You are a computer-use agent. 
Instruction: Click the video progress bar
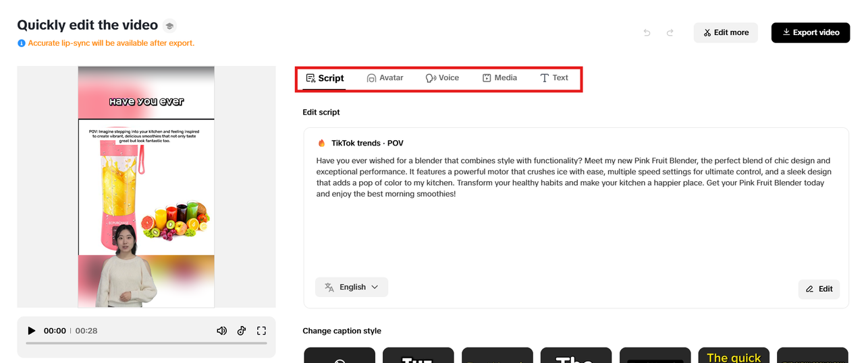pyautogui.click(x=146, y=343)
